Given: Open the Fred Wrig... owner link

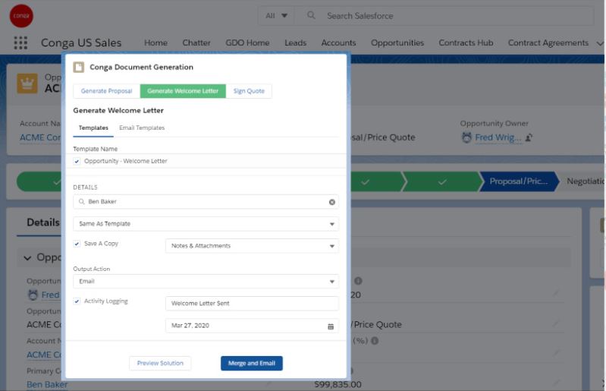Looking at the screenshot, I should click(x=498, y=137).
